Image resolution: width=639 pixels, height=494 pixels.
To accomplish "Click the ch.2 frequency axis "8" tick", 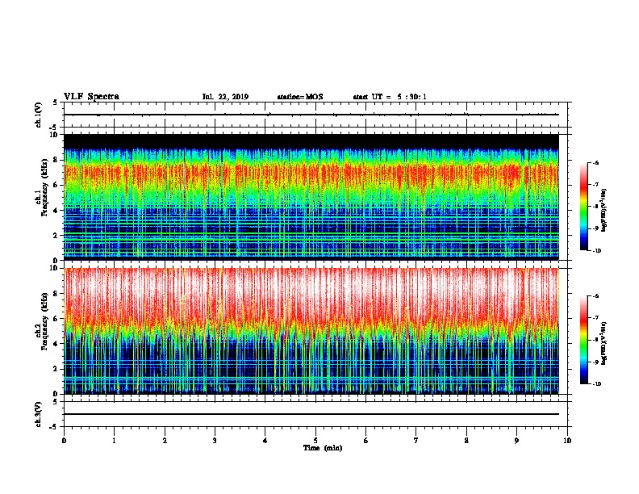I will click(56, 294).
